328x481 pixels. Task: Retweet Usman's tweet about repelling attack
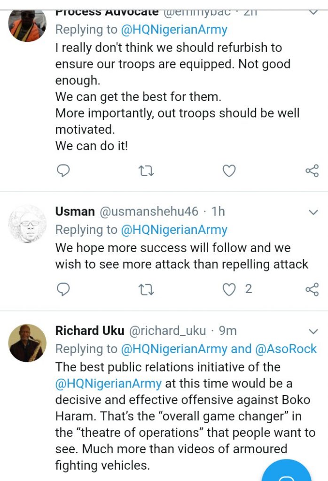pos(146,290)
